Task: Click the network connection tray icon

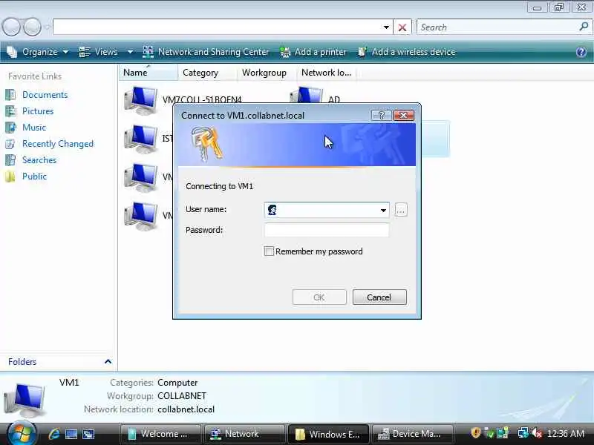Action: click(523, 433)
